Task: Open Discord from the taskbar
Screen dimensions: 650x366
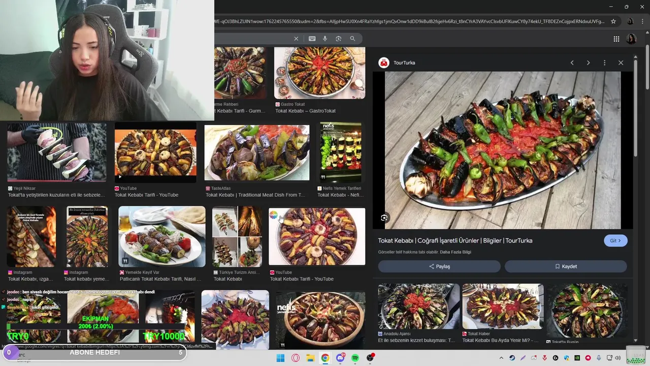Action: click(x=340, y=358)
